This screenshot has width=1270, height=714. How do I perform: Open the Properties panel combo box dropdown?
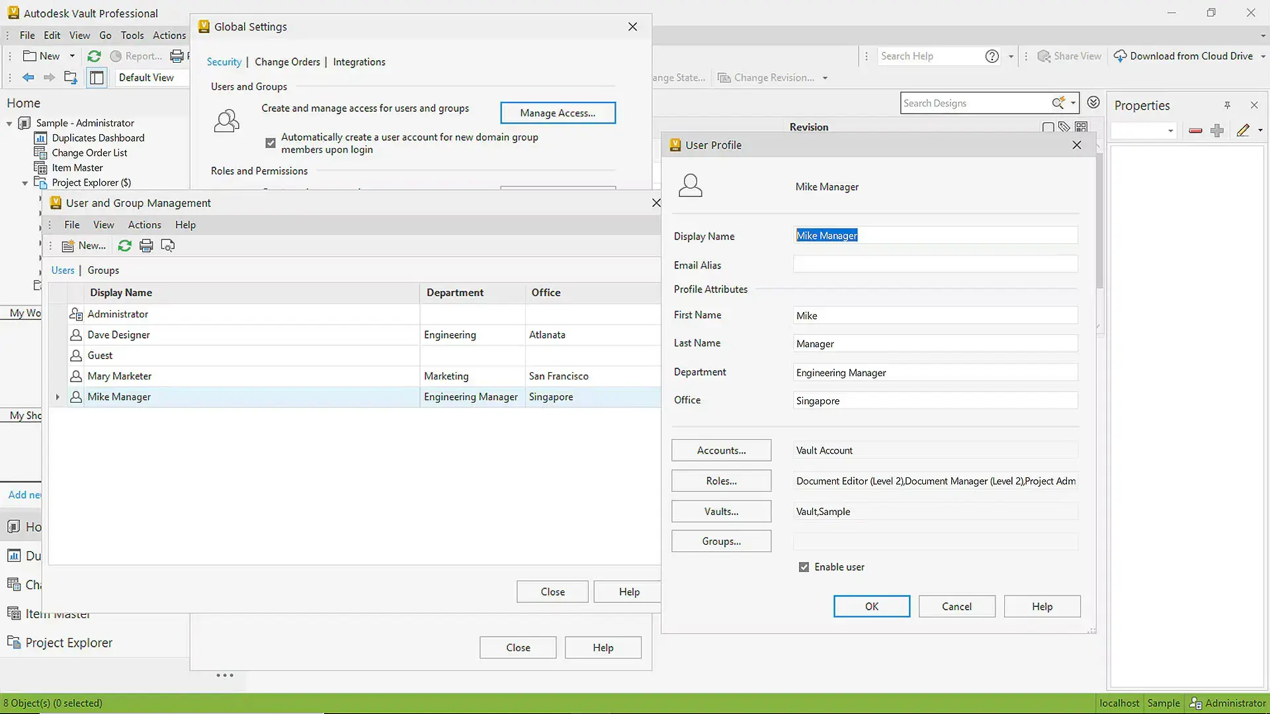[1170, 131]
